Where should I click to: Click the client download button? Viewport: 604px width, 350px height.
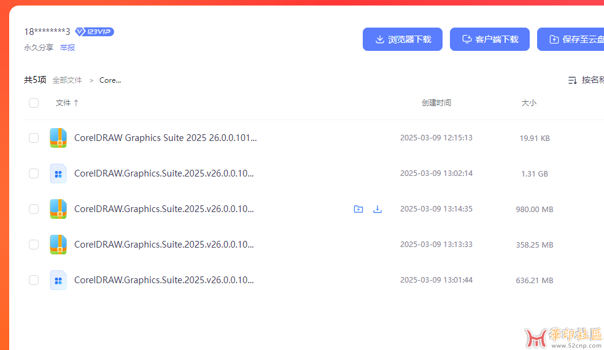pos(490,39)
